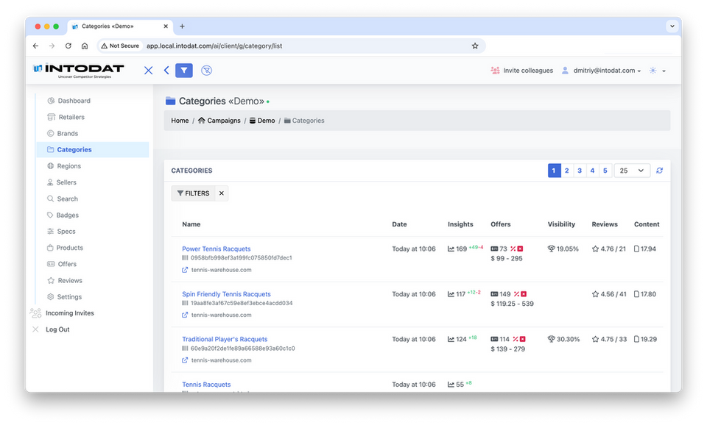Image resolution: width=707 pixels, height=425 pixels.
Task: Click reviews star icon at 4.76 / 21
Action: 595,249
